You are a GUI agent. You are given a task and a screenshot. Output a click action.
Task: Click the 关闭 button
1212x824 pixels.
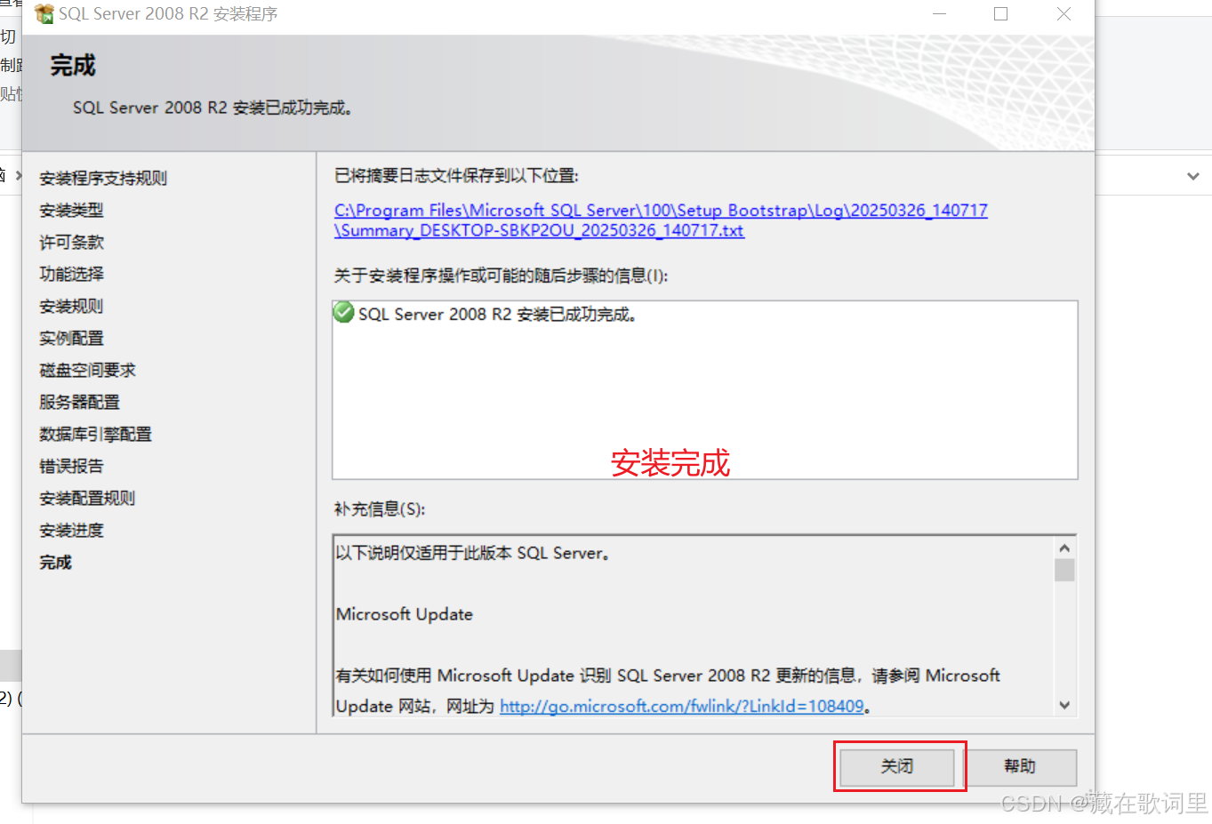coord(897,766)
